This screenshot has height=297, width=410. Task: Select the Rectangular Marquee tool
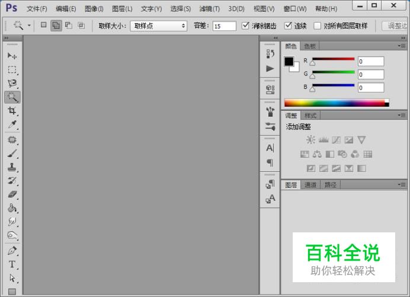[12, 70]
